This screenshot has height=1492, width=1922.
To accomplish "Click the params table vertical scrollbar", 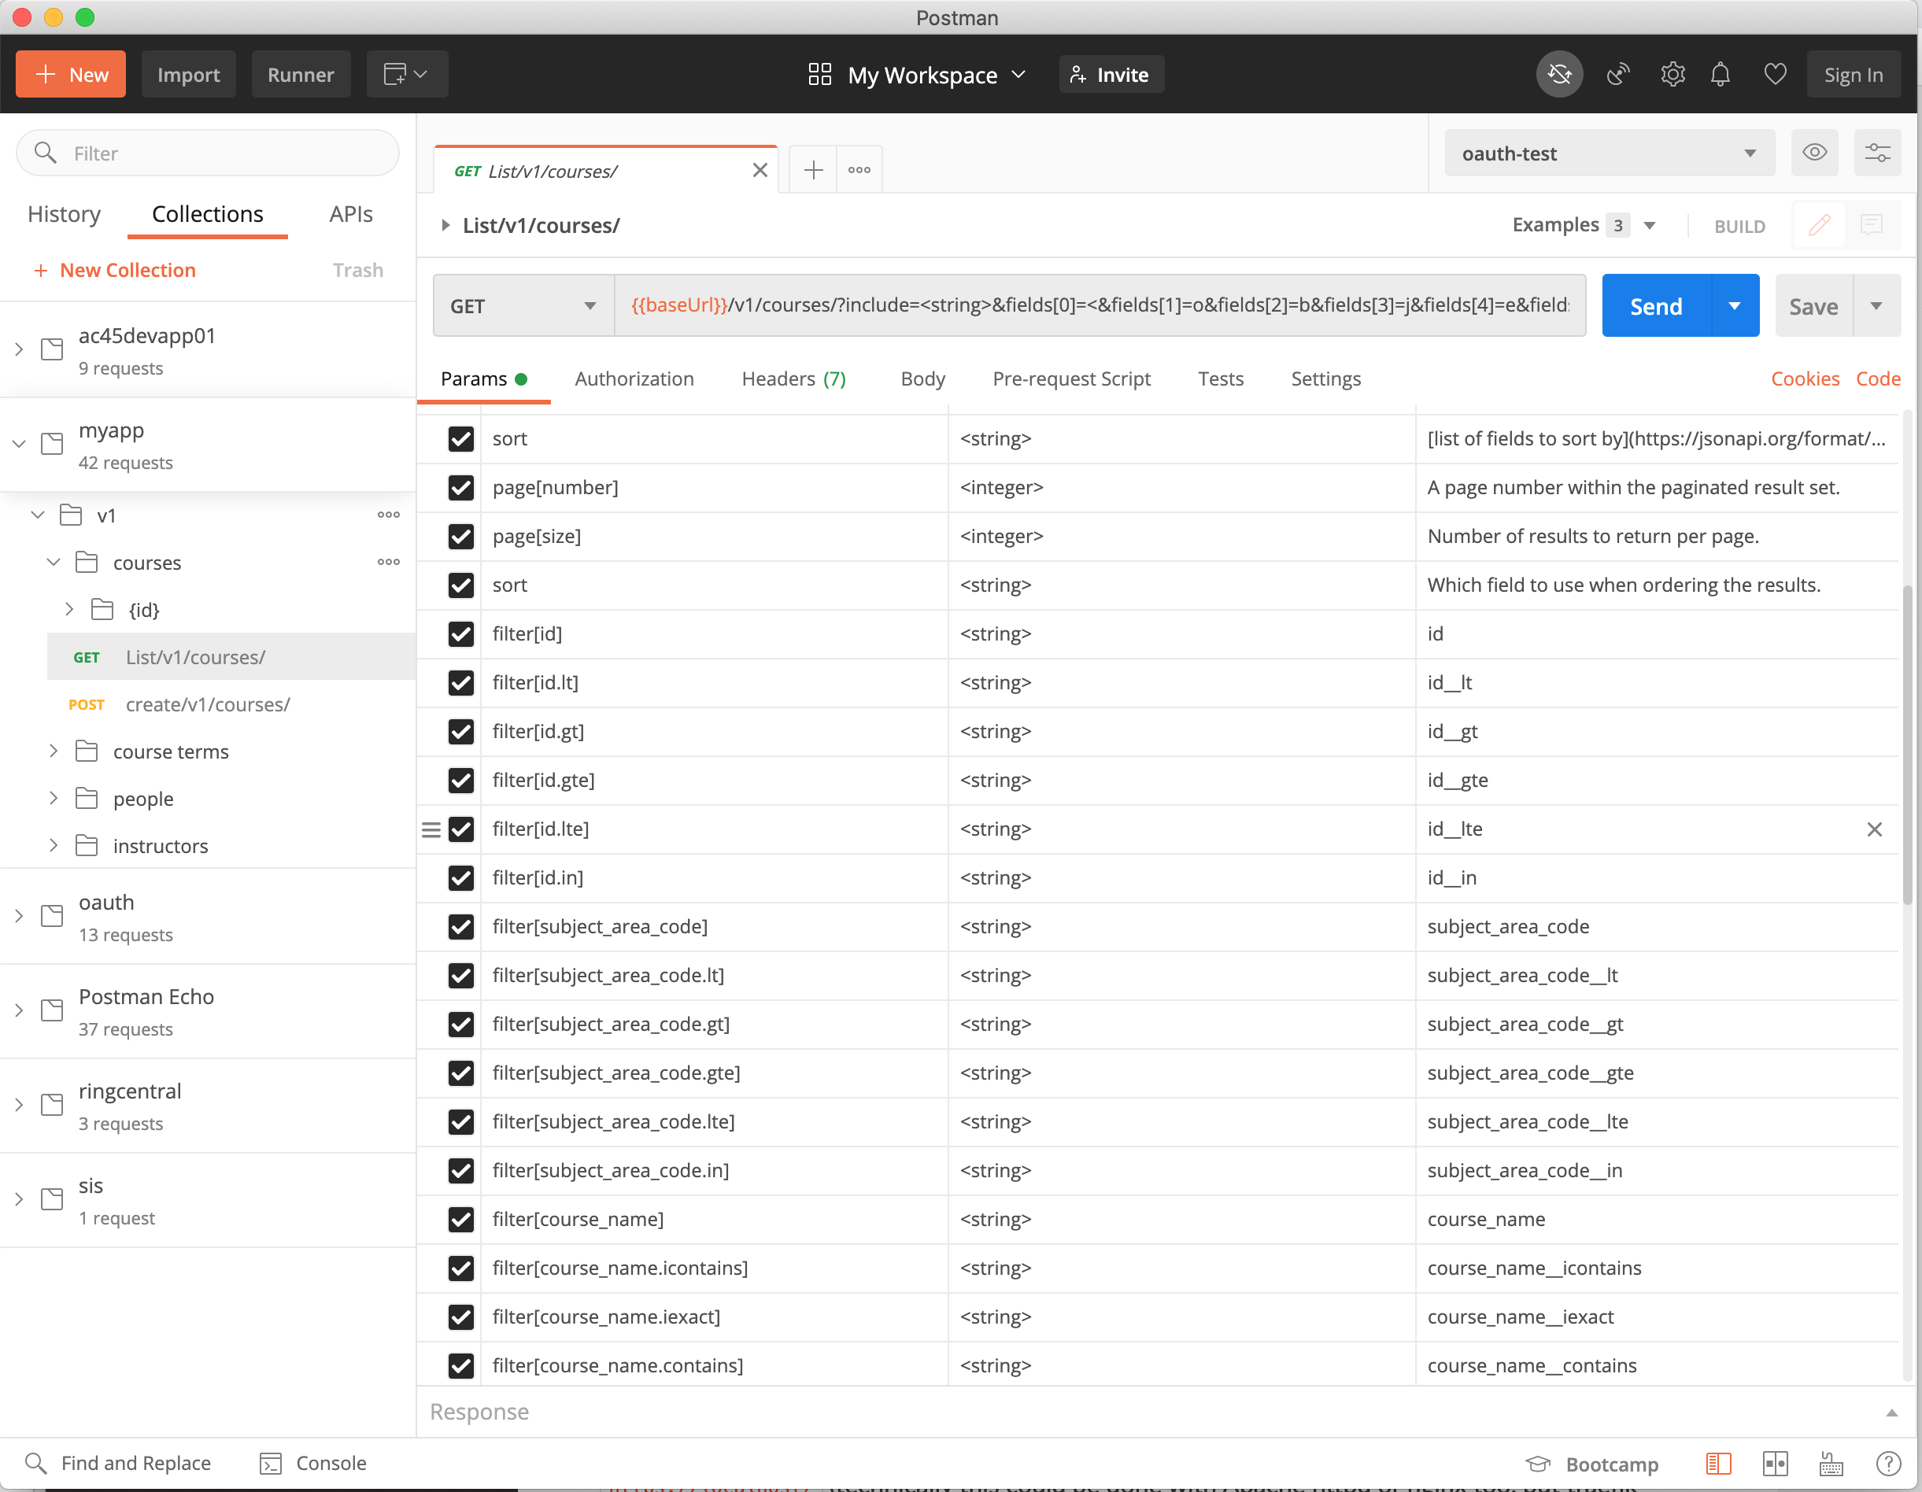I will pyautogui.click(x=1906, y=744).
